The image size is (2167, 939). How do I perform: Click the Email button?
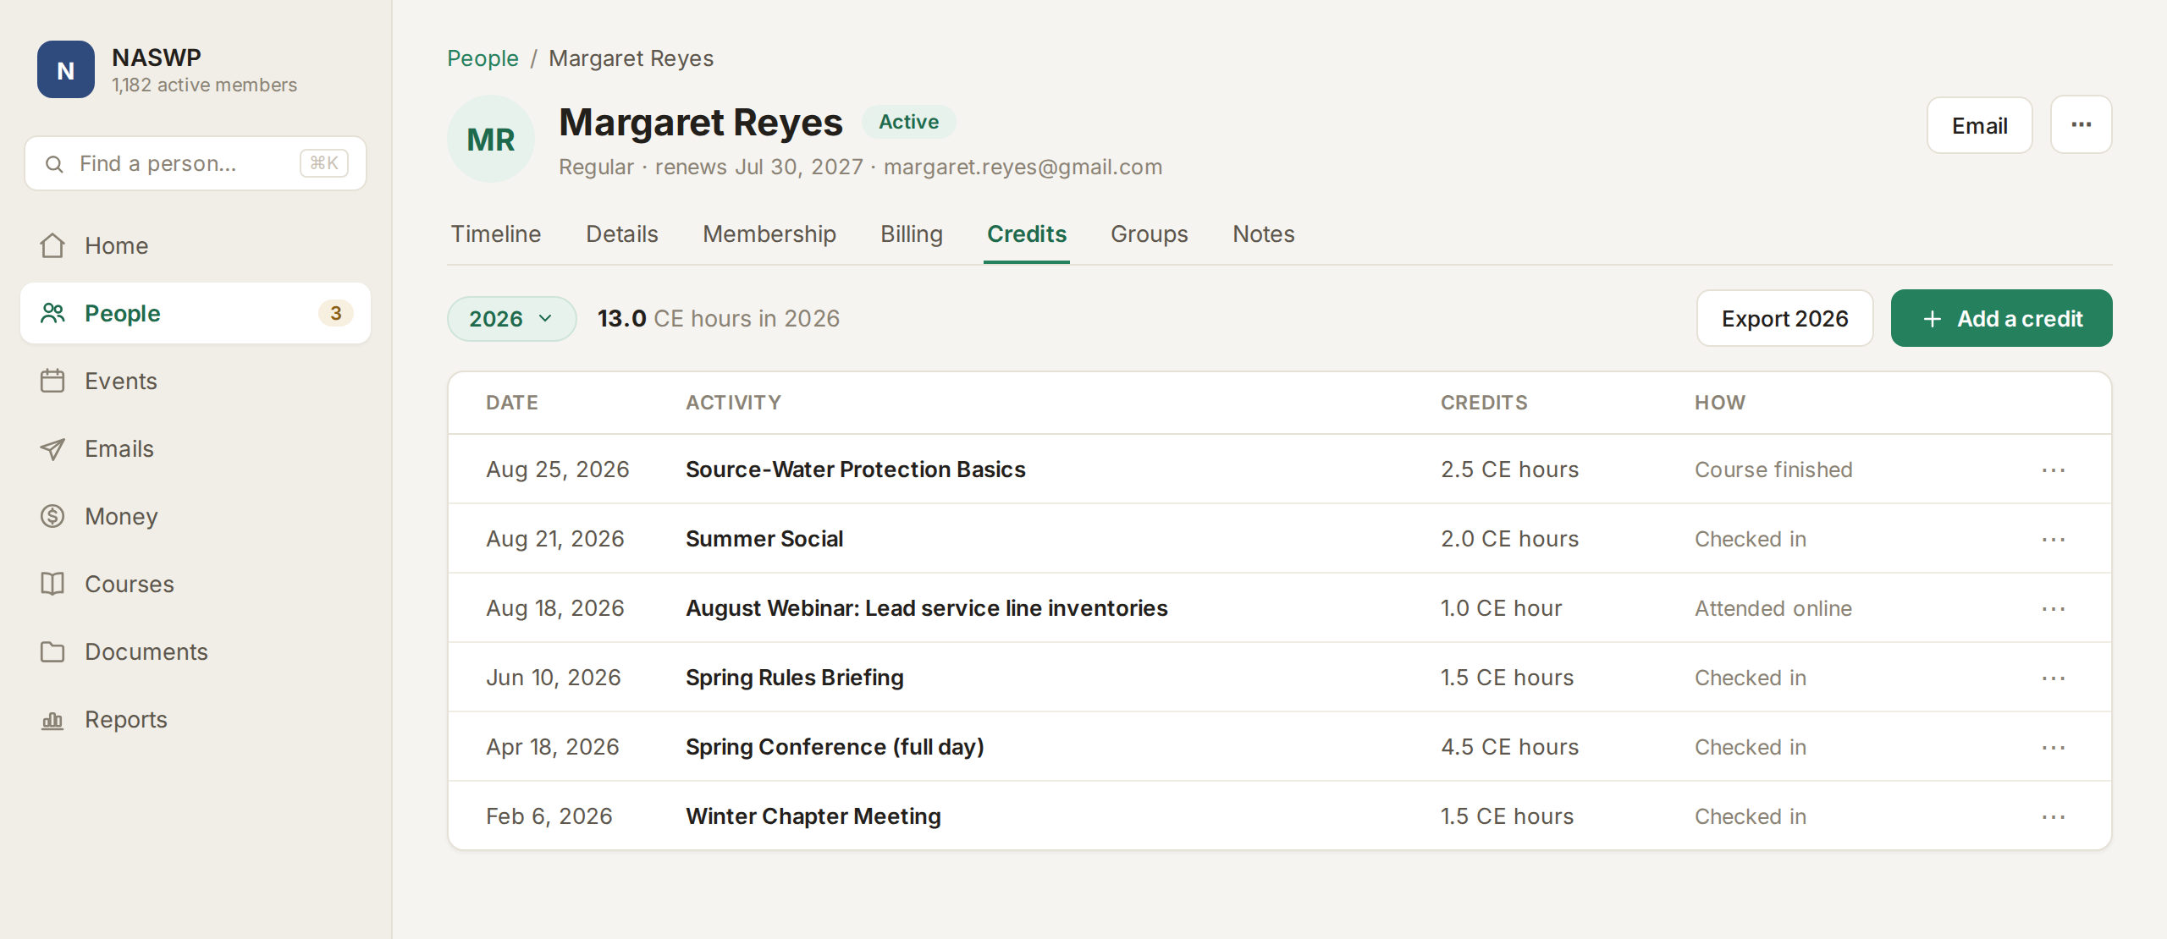point(1980,125)
